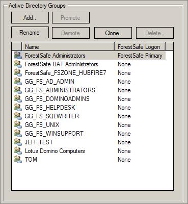This screenshot has width=188, height=204.
Task: Click the GG_FS_AD_ADMIN group icon
Action: 18,82
